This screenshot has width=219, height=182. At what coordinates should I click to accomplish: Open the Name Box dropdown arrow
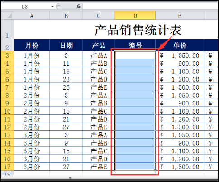52,6
